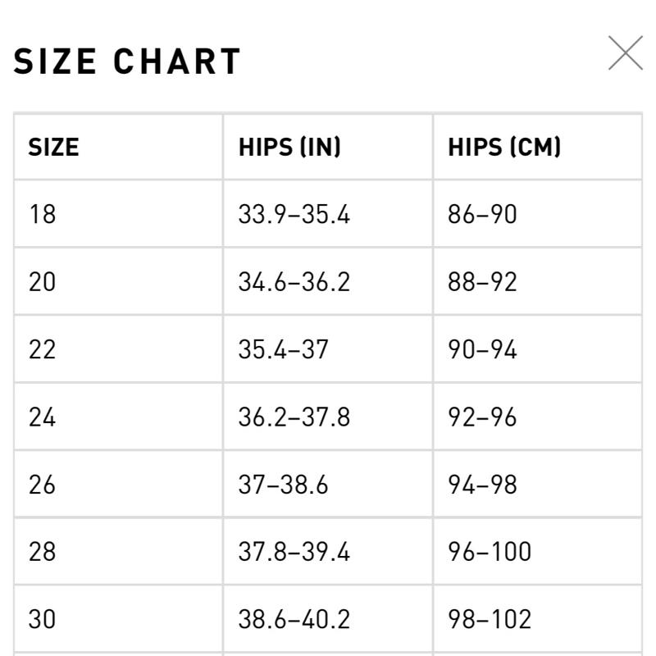Select size 22 row cell
This screenshot has height=656, width=656.
pyautogui.click(x=118, y=349)
